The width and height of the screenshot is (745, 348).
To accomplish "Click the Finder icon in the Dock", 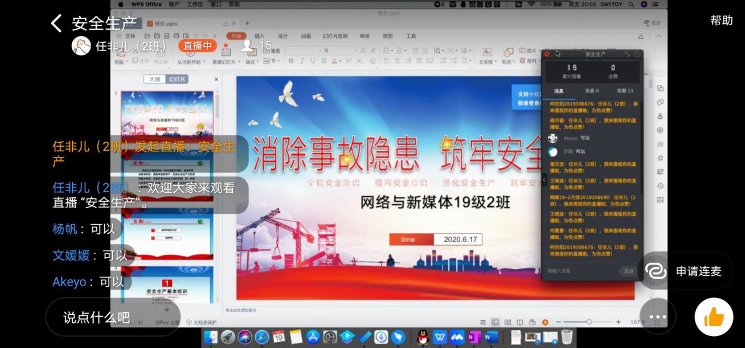I will click(x=211, y=337).
